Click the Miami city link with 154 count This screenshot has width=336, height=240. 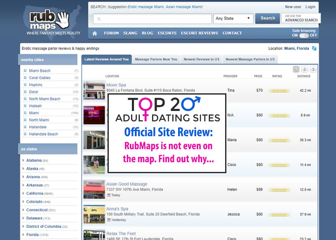pyautogui.click(x=34, y=113)
